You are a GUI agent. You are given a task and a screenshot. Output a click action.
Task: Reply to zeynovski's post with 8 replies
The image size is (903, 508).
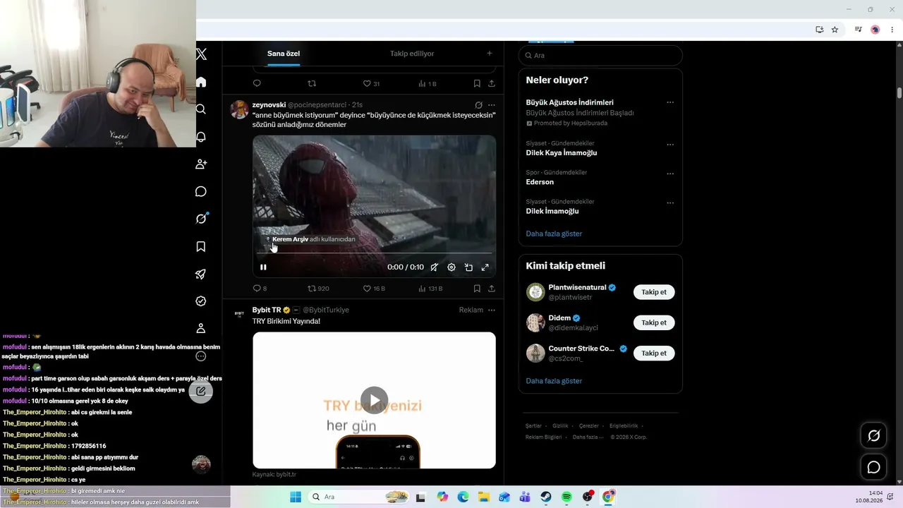pos(260,289)
